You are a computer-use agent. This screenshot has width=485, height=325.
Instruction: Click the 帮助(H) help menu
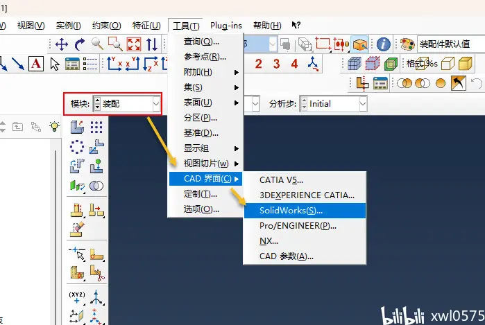tap(267, 26)
